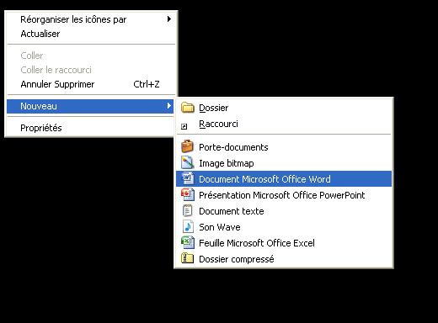The width and height of the screenshot is (438, 323).
Task: Click the Document texte notepad icon
Action: tap(187, 210)
